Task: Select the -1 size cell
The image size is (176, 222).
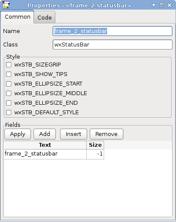Action: (x=95, y=154)
